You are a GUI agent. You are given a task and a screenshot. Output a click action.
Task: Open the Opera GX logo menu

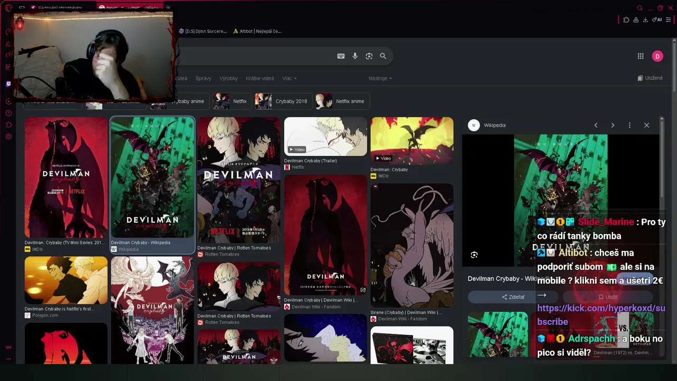pyautogui.click(x=8, y=8)
